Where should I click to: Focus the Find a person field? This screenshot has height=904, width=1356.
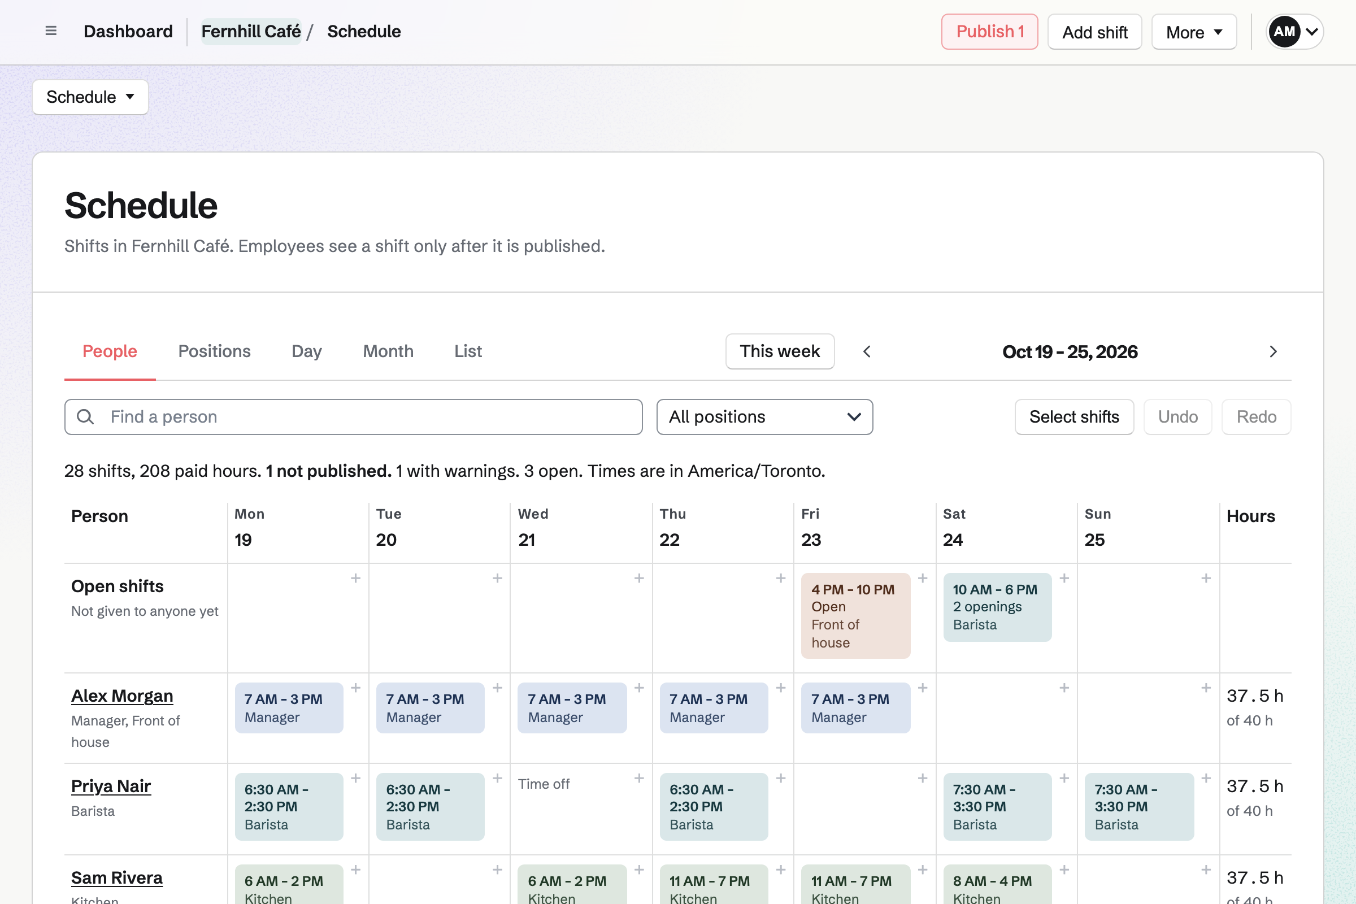354,417
